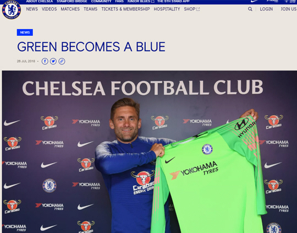Viewport: 297px width, 233px height.
Task: Select Tickets & Membership in navigation
Action: click(125, 9)
